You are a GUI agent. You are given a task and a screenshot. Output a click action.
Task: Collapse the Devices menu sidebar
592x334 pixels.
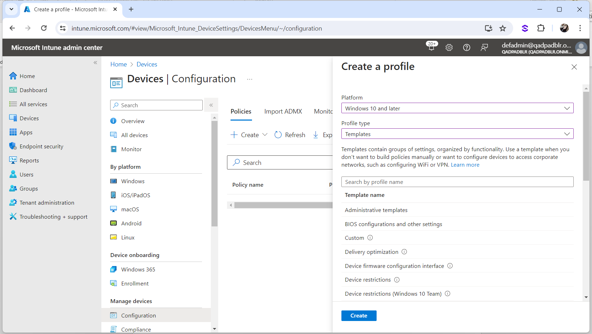pos(211,105)
